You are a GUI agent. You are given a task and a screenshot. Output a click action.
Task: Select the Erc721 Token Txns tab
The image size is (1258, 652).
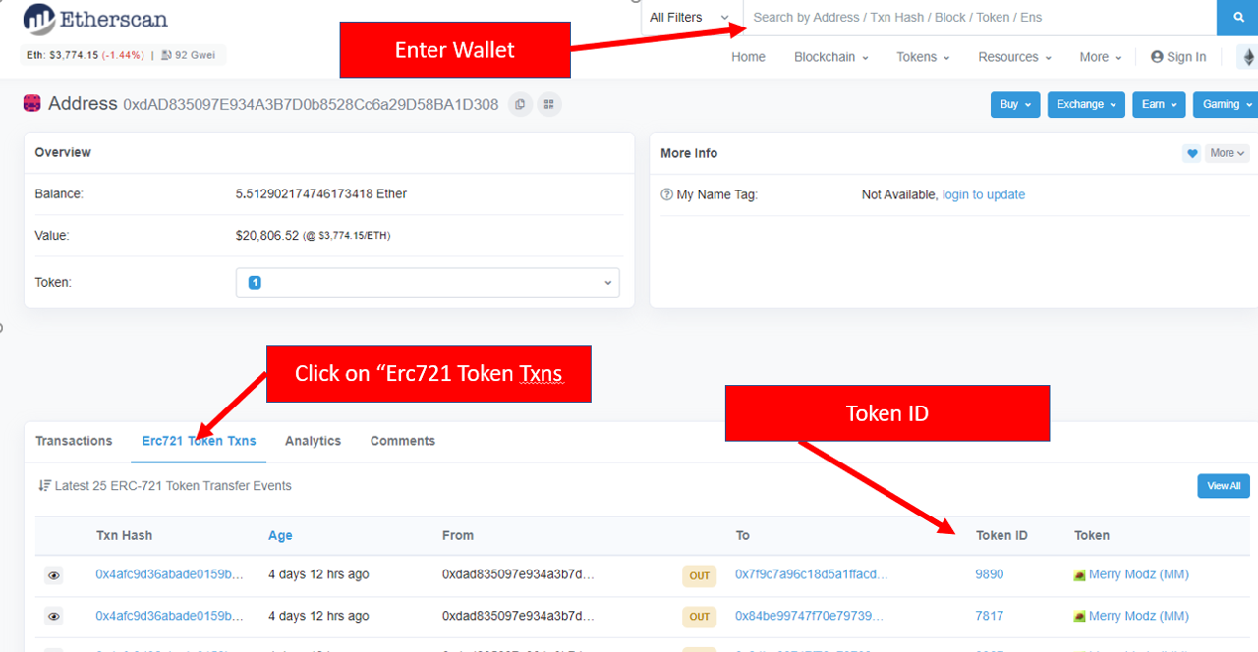tap(199, 441)
